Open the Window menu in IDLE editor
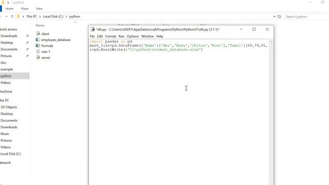This screenshot has width=329, height=185. [x=148, y=36]
